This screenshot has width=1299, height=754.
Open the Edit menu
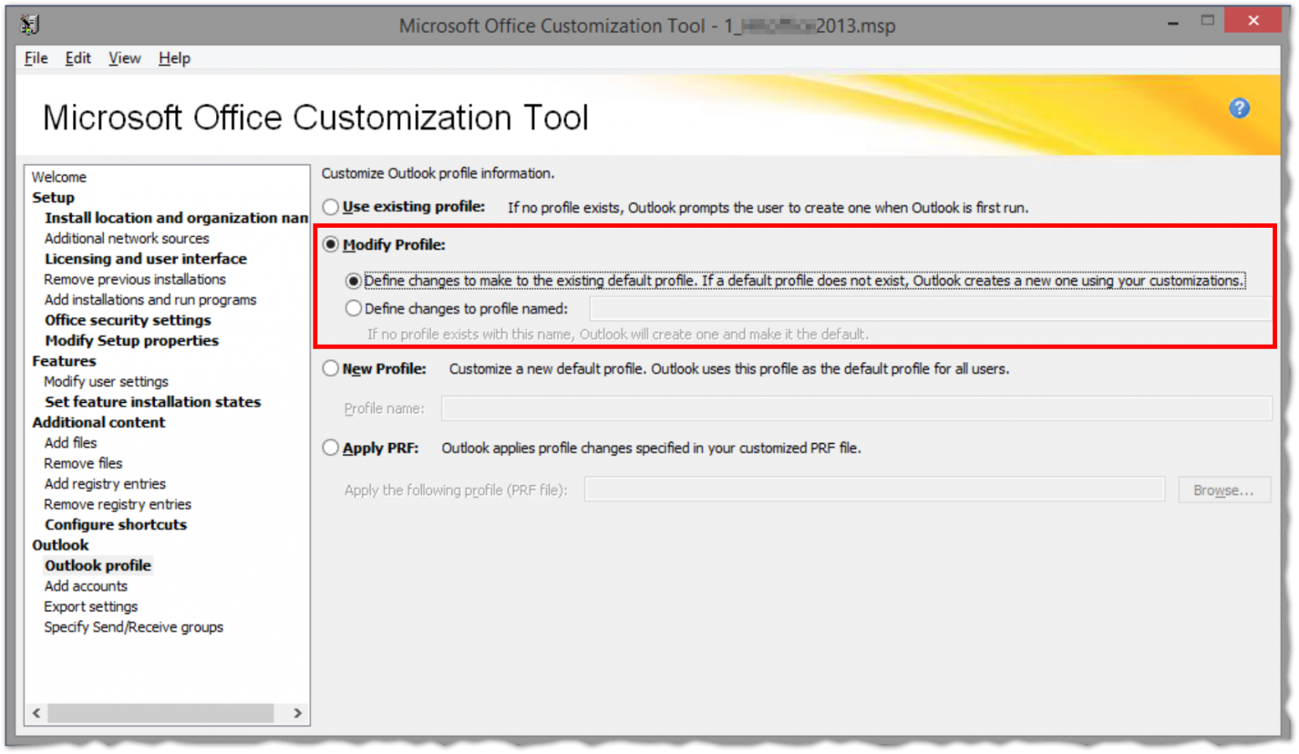pos(78,58)
